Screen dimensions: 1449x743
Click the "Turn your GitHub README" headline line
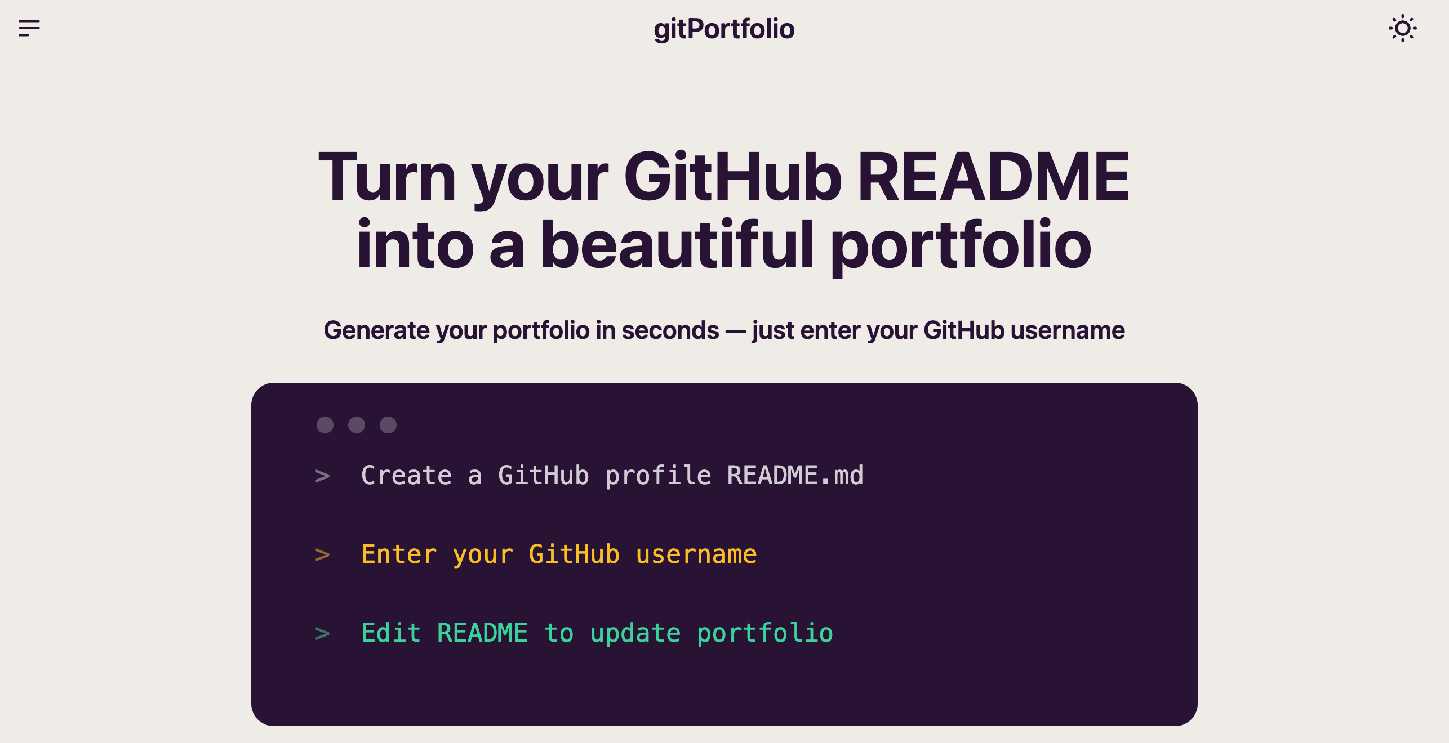coord(724,177)
